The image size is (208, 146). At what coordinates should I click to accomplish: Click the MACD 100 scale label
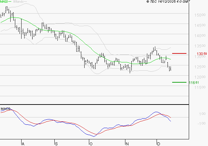(202, 114)
